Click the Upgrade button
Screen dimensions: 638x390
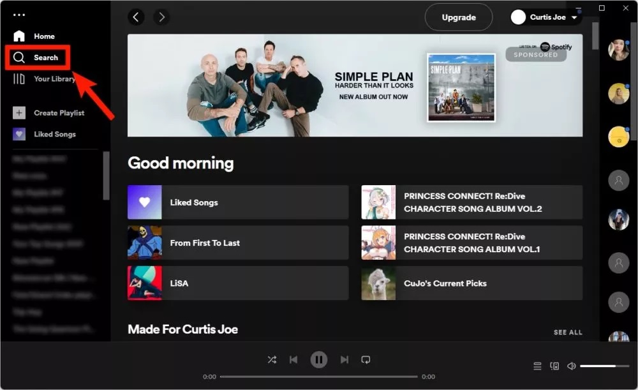(x=458, y=17)
